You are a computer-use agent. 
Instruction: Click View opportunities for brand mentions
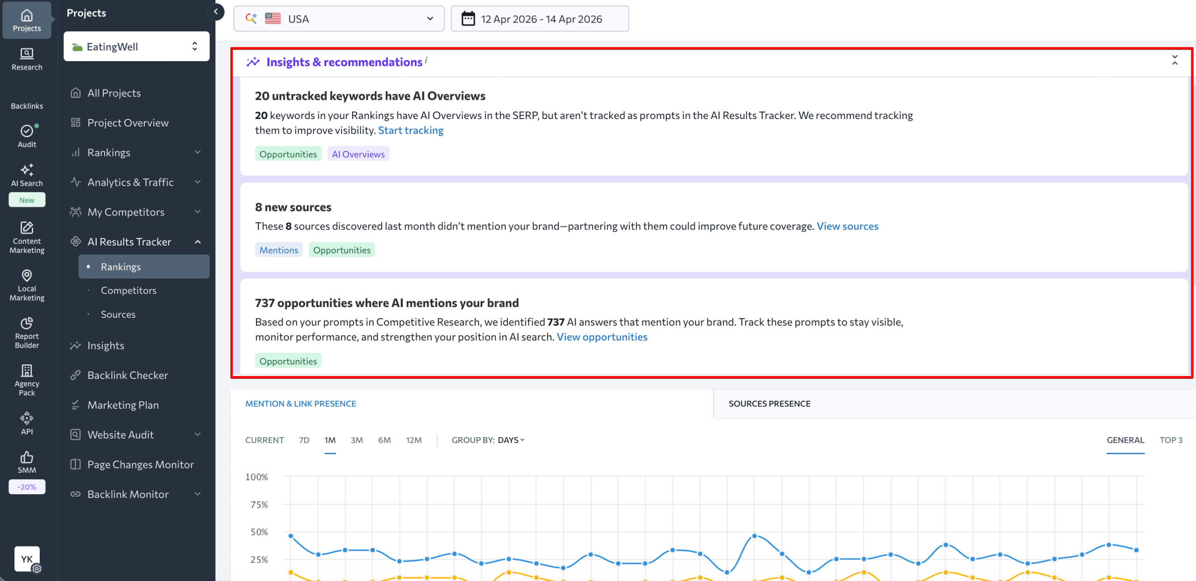602,336
